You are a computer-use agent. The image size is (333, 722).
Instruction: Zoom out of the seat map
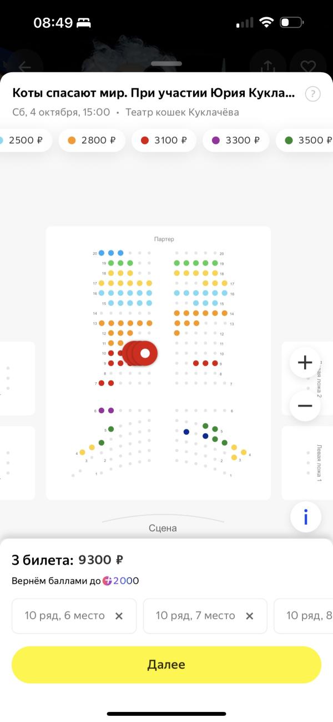305,405
